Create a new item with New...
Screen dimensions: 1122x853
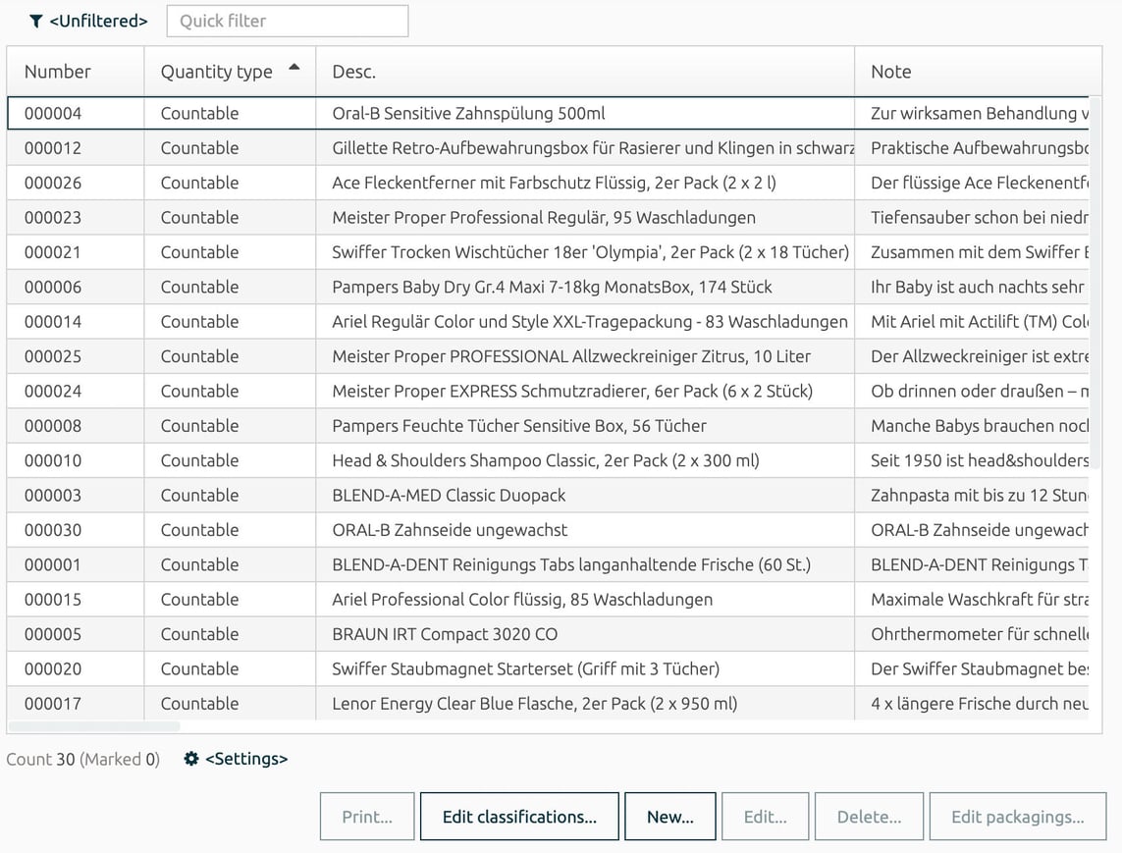pyautogui.click(x=670, y=817)
